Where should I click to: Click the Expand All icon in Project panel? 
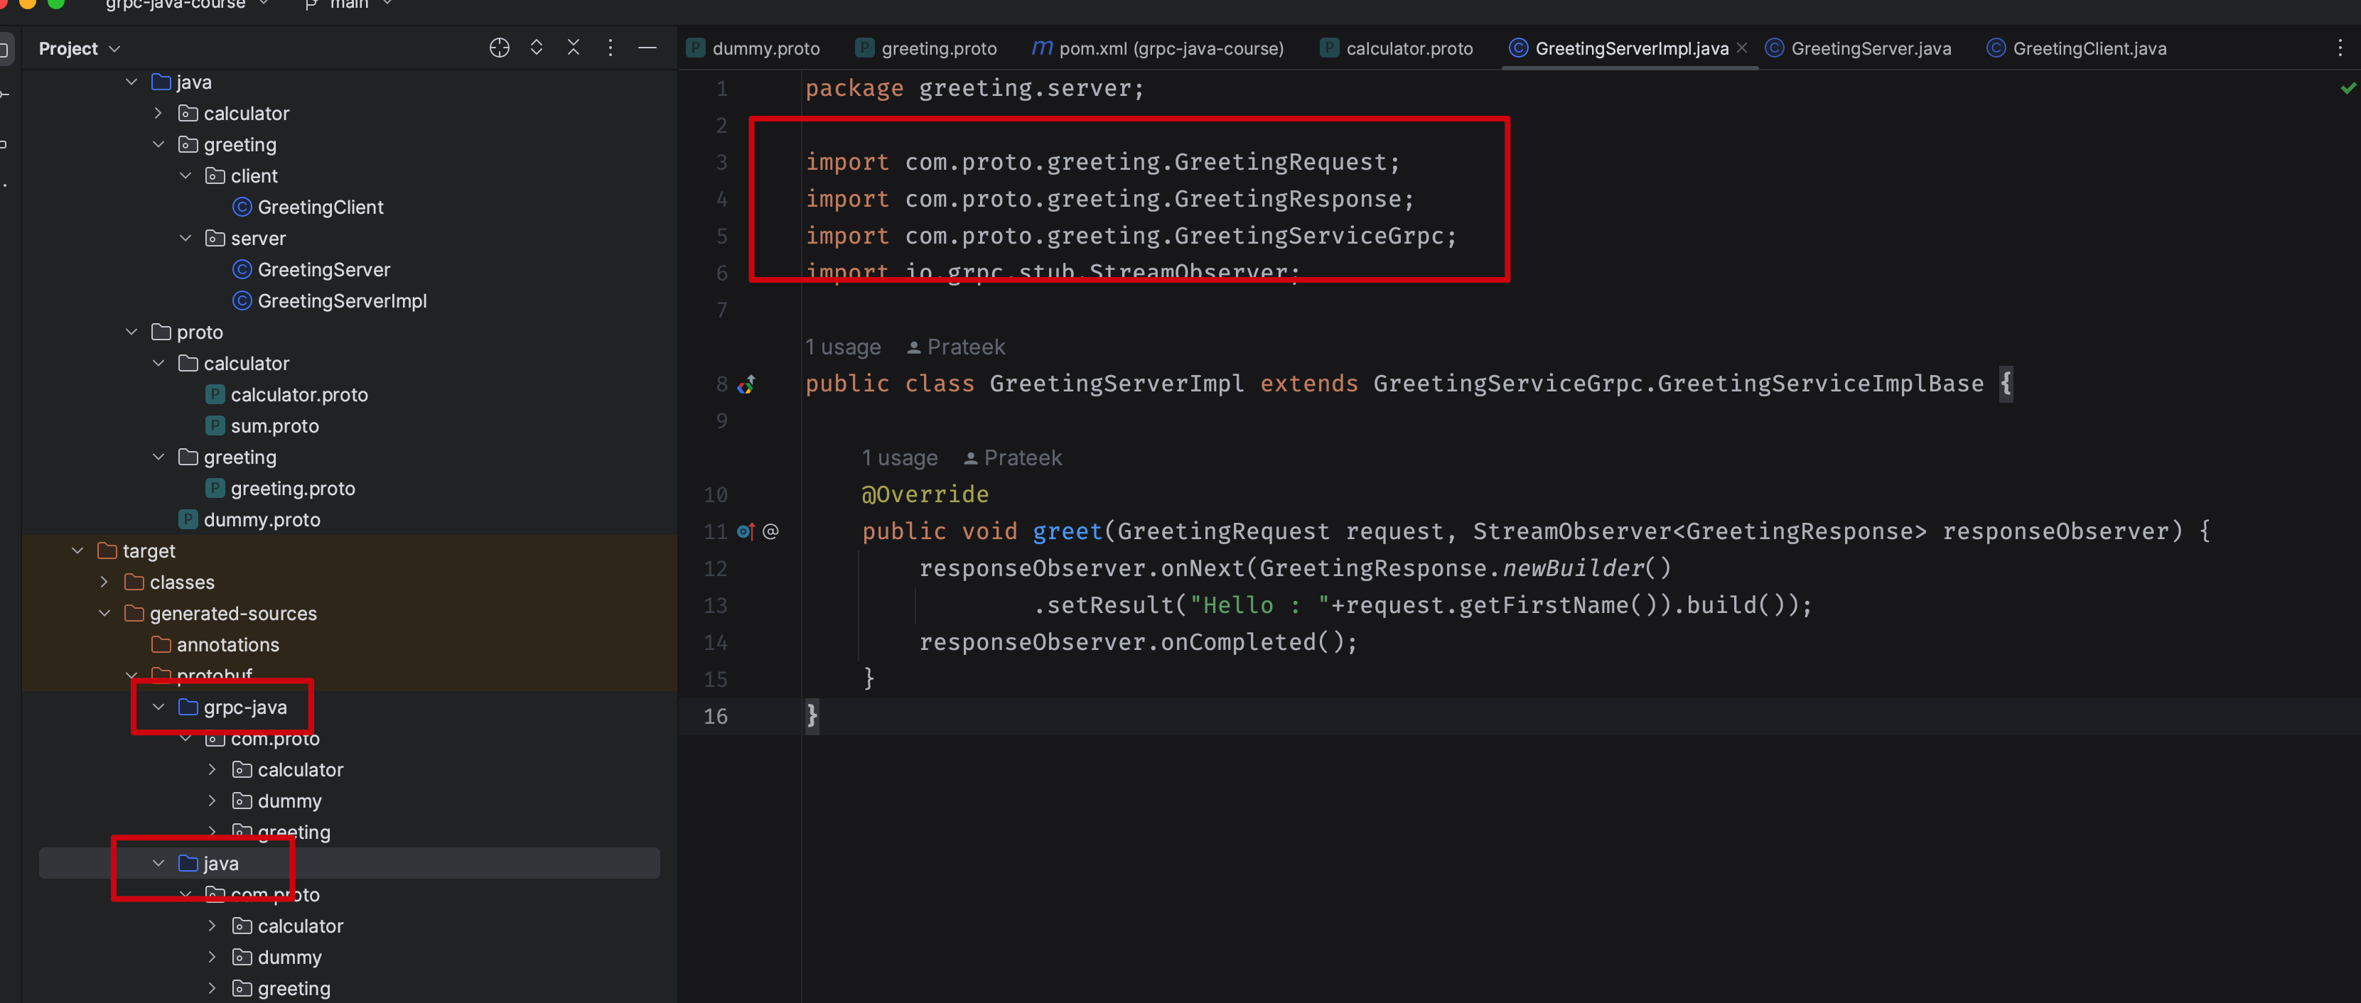point(536,48)
